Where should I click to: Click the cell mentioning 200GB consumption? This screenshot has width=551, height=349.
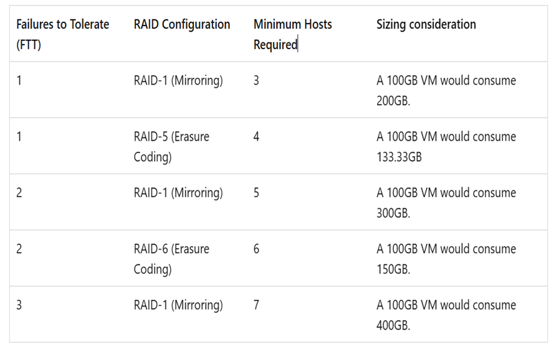click(446, 90)
